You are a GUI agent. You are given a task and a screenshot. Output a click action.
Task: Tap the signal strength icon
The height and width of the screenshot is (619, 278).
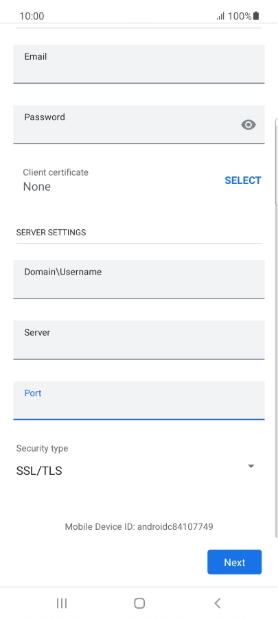pyautogui.click(x=220, y=16)
